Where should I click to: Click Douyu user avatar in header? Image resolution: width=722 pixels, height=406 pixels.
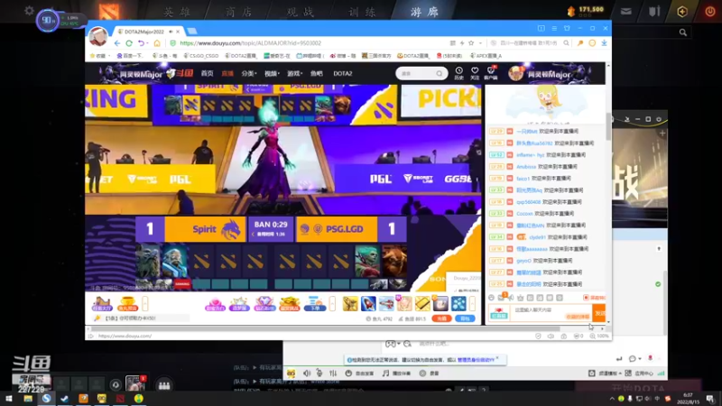pos(516,73)
